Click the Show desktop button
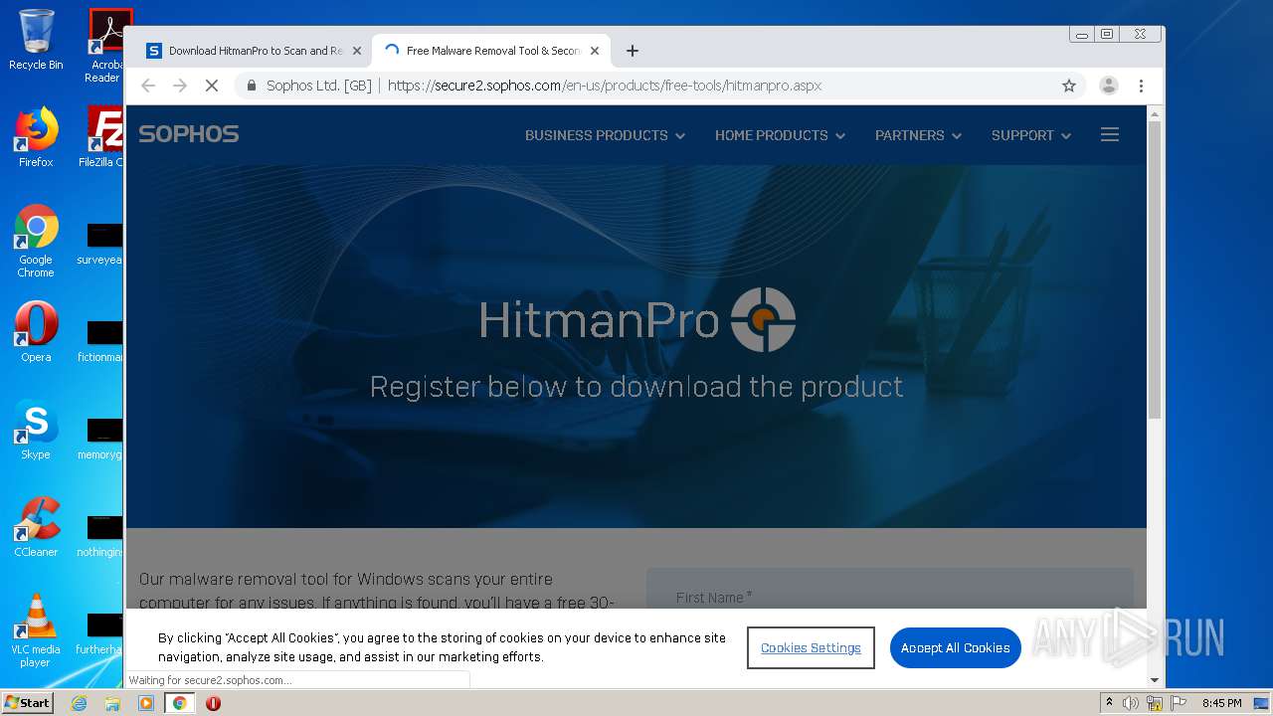1273x716 pixels. click(1262, 703)
